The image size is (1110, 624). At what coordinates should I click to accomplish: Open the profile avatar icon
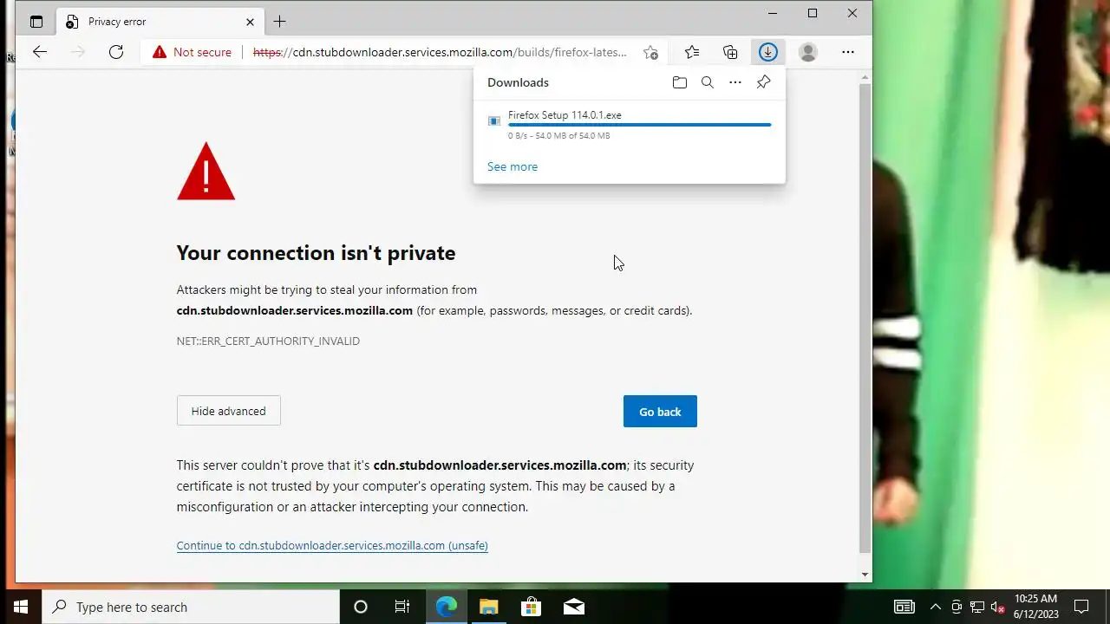[x=807, y=52]
